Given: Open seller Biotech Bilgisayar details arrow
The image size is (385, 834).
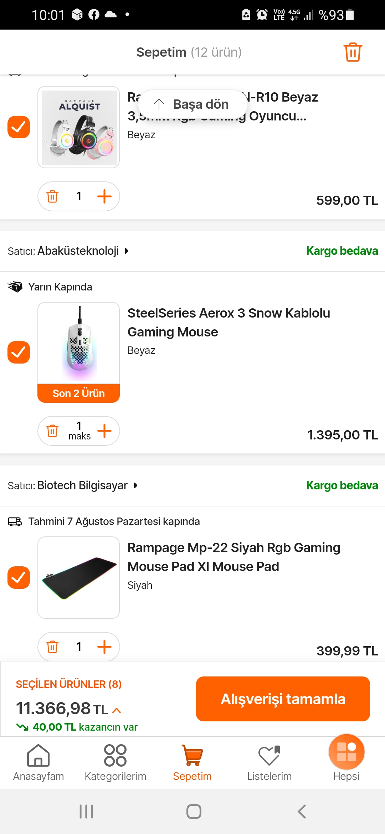Looking at the screenshot, I should coord(135,485).
